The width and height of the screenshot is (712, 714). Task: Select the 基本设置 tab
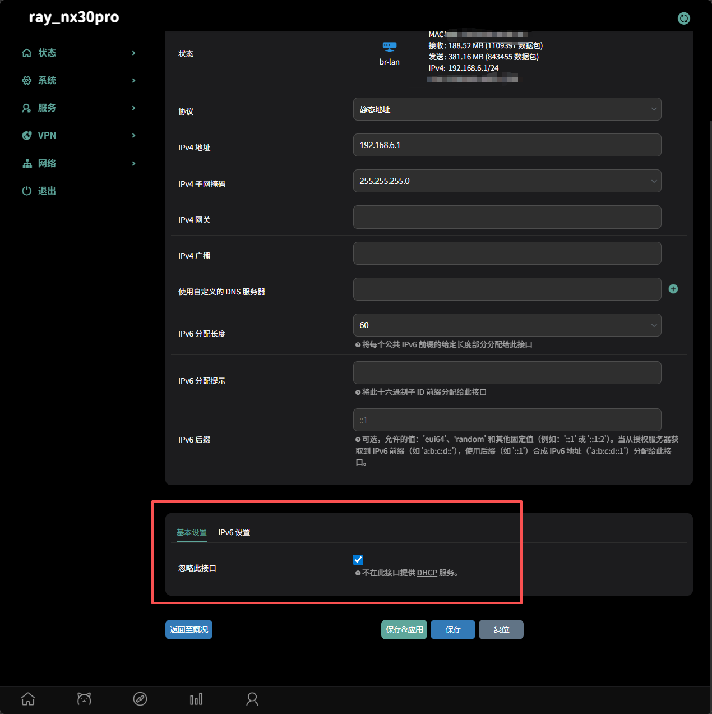(192, 532)
